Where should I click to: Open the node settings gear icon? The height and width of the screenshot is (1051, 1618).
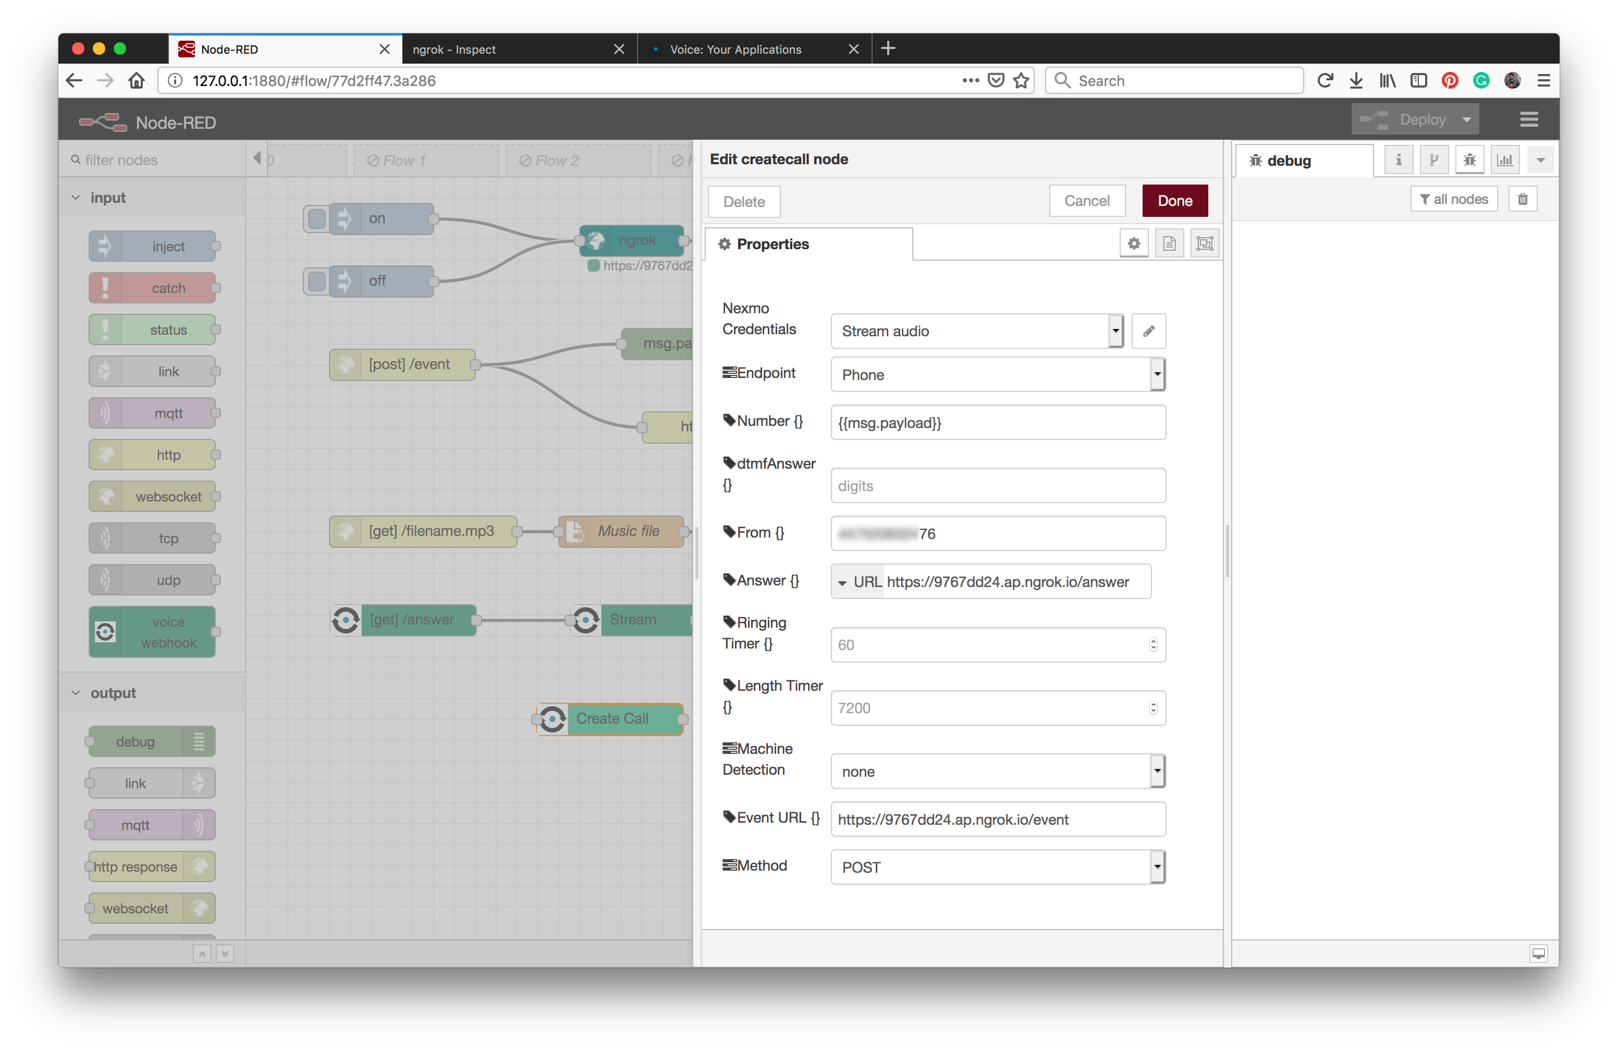click(1134, 243)
